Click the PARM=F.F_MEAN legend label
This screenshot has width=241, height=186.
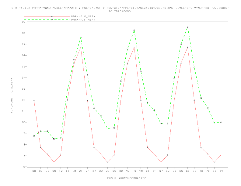pos(83,20)
